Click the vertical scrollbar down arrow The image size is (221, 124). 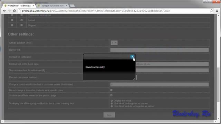pyautogui.click(x=219, y=118)
